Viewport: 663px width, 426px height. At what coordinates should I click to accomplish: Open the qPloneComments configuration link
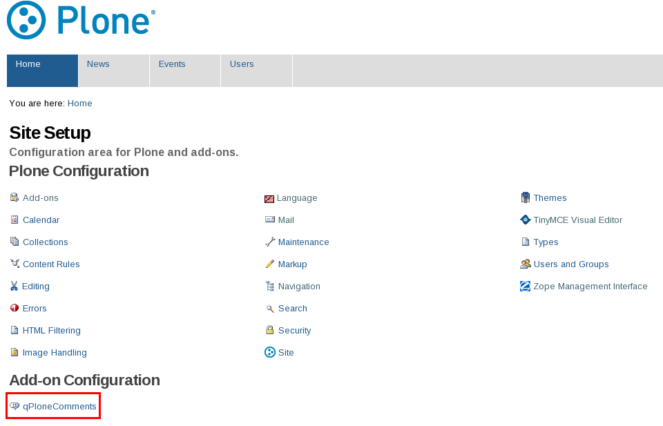tap(59, 407)
